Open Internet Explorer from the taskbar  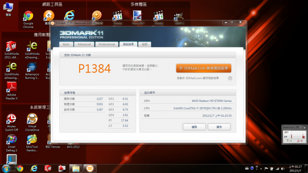coord(34,169)
